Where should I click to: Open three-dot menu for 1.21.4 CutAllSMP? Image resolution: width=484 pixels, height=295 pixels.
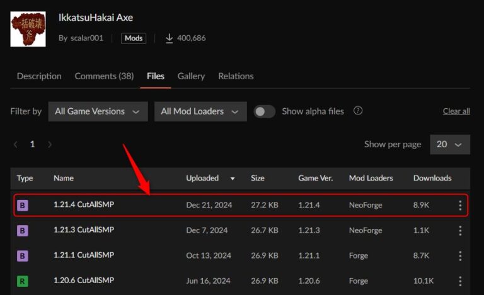460,206
